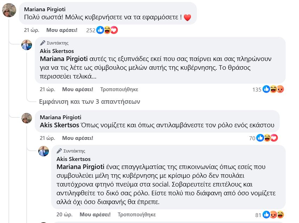The image size is (299, 223).
Task: Open reaction icons next to 70 count
Action: pyautogui.click(x=267, y=138)
